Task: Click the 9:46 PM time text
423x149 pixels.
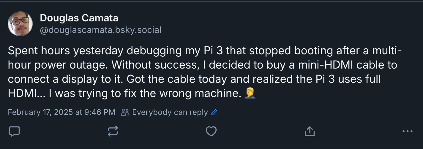Action: (100, 112)
